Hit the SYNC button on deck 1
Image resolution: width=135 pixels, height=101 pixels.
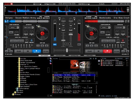click(x=46, y=51)
